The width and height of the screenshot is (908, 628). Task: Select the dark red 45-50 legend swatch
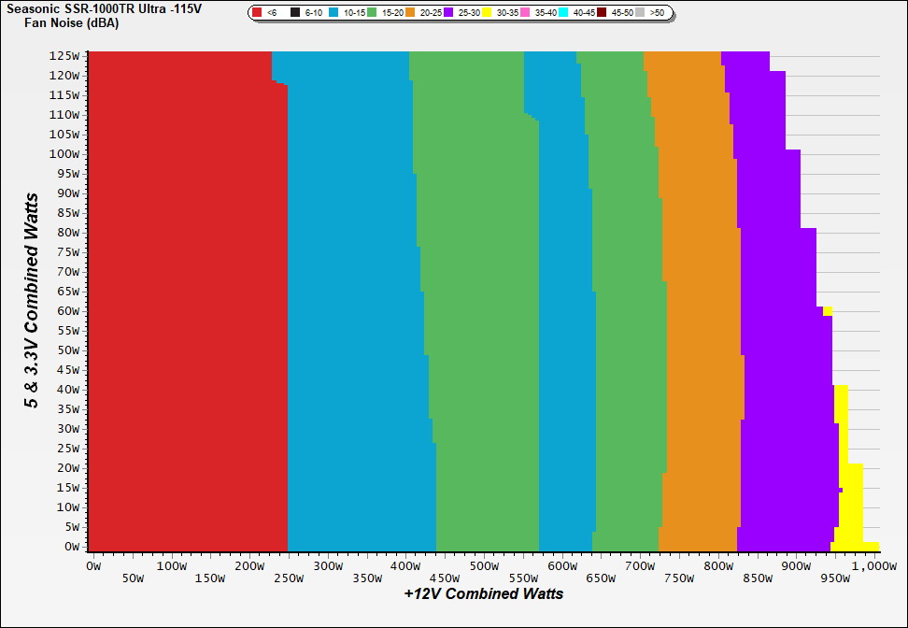(x=603, y=13)
